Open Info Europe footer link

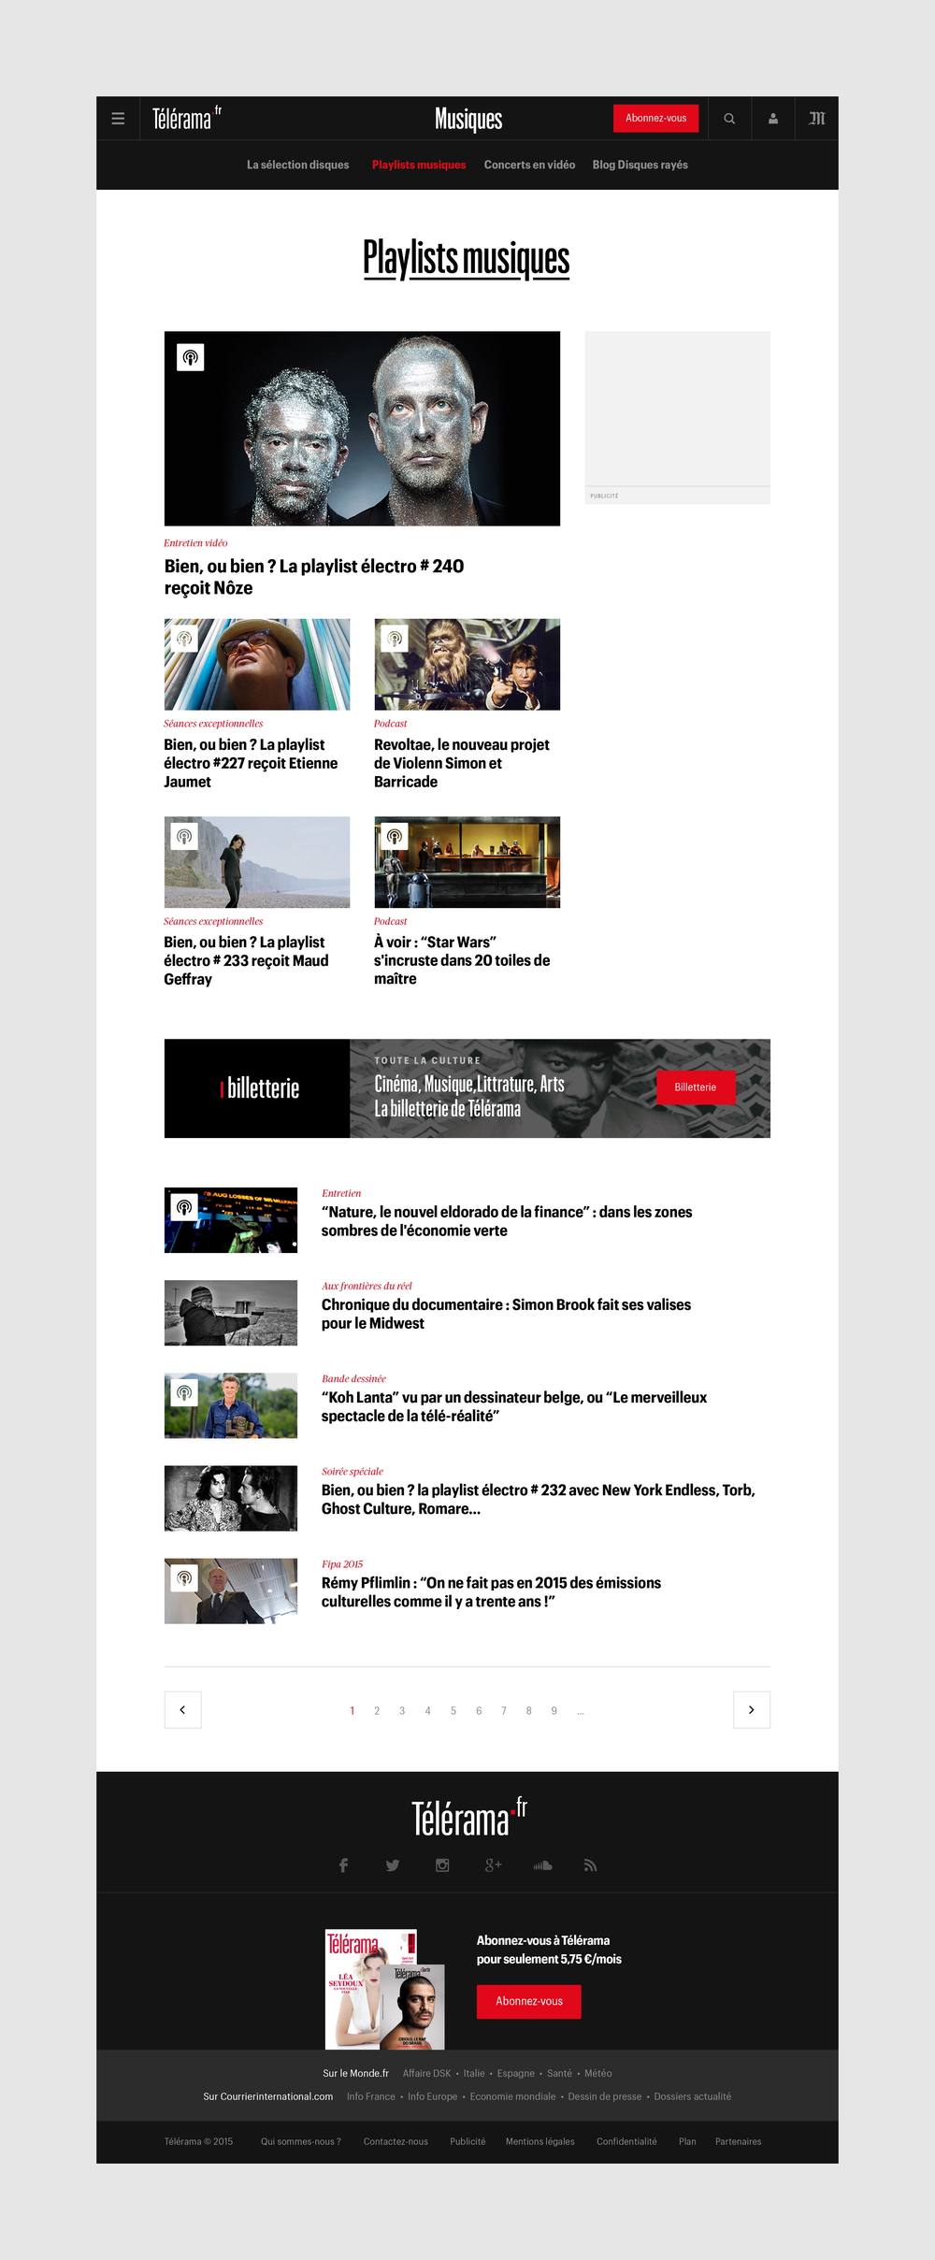tap(432, 2096)
